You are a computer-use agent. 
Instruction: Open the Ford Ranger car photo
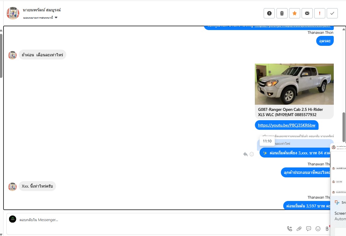(294, 84)
